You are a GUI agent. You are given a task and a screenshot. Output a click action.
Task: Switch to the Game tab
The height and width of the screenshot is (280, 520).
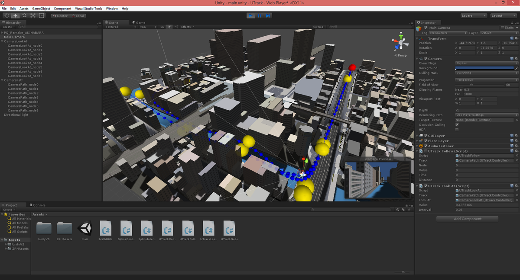139,22
